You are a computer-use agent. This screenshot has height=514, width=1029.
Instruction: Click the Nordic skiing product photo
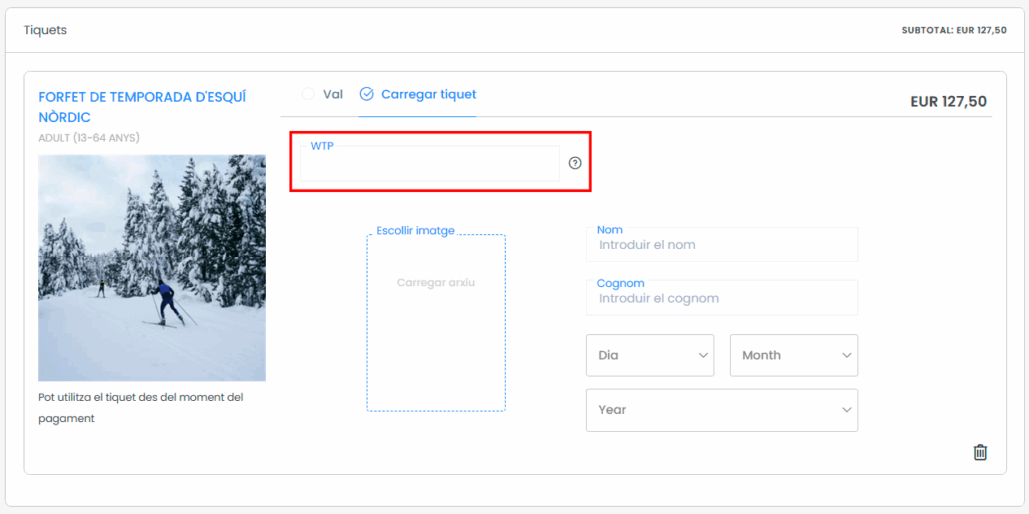pos(152,267)
